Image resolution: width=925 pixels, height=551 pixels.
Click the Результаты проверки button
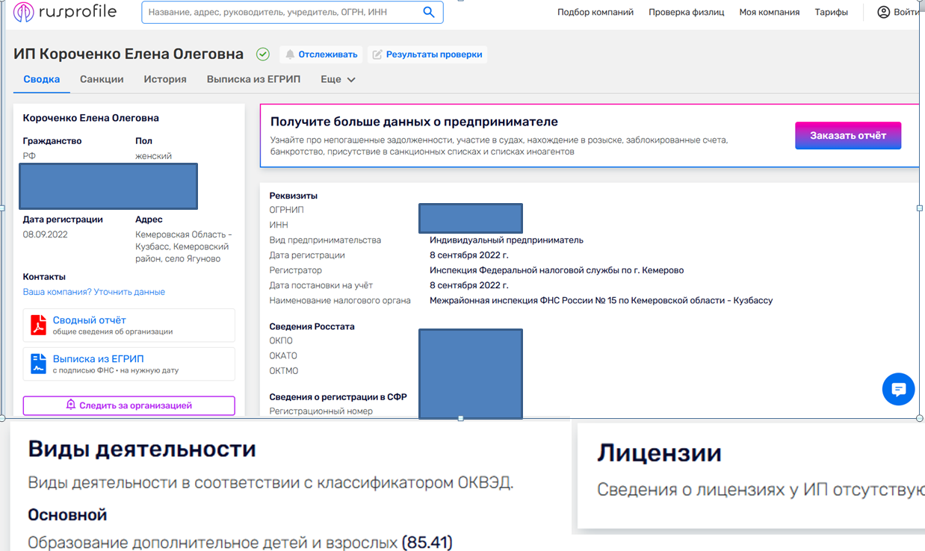tap(427, 55)
